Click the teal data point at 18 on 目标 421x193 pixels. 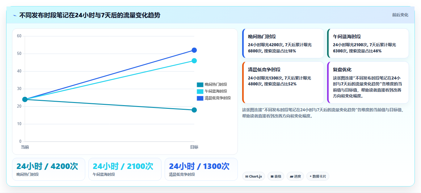tap(194, 110)
